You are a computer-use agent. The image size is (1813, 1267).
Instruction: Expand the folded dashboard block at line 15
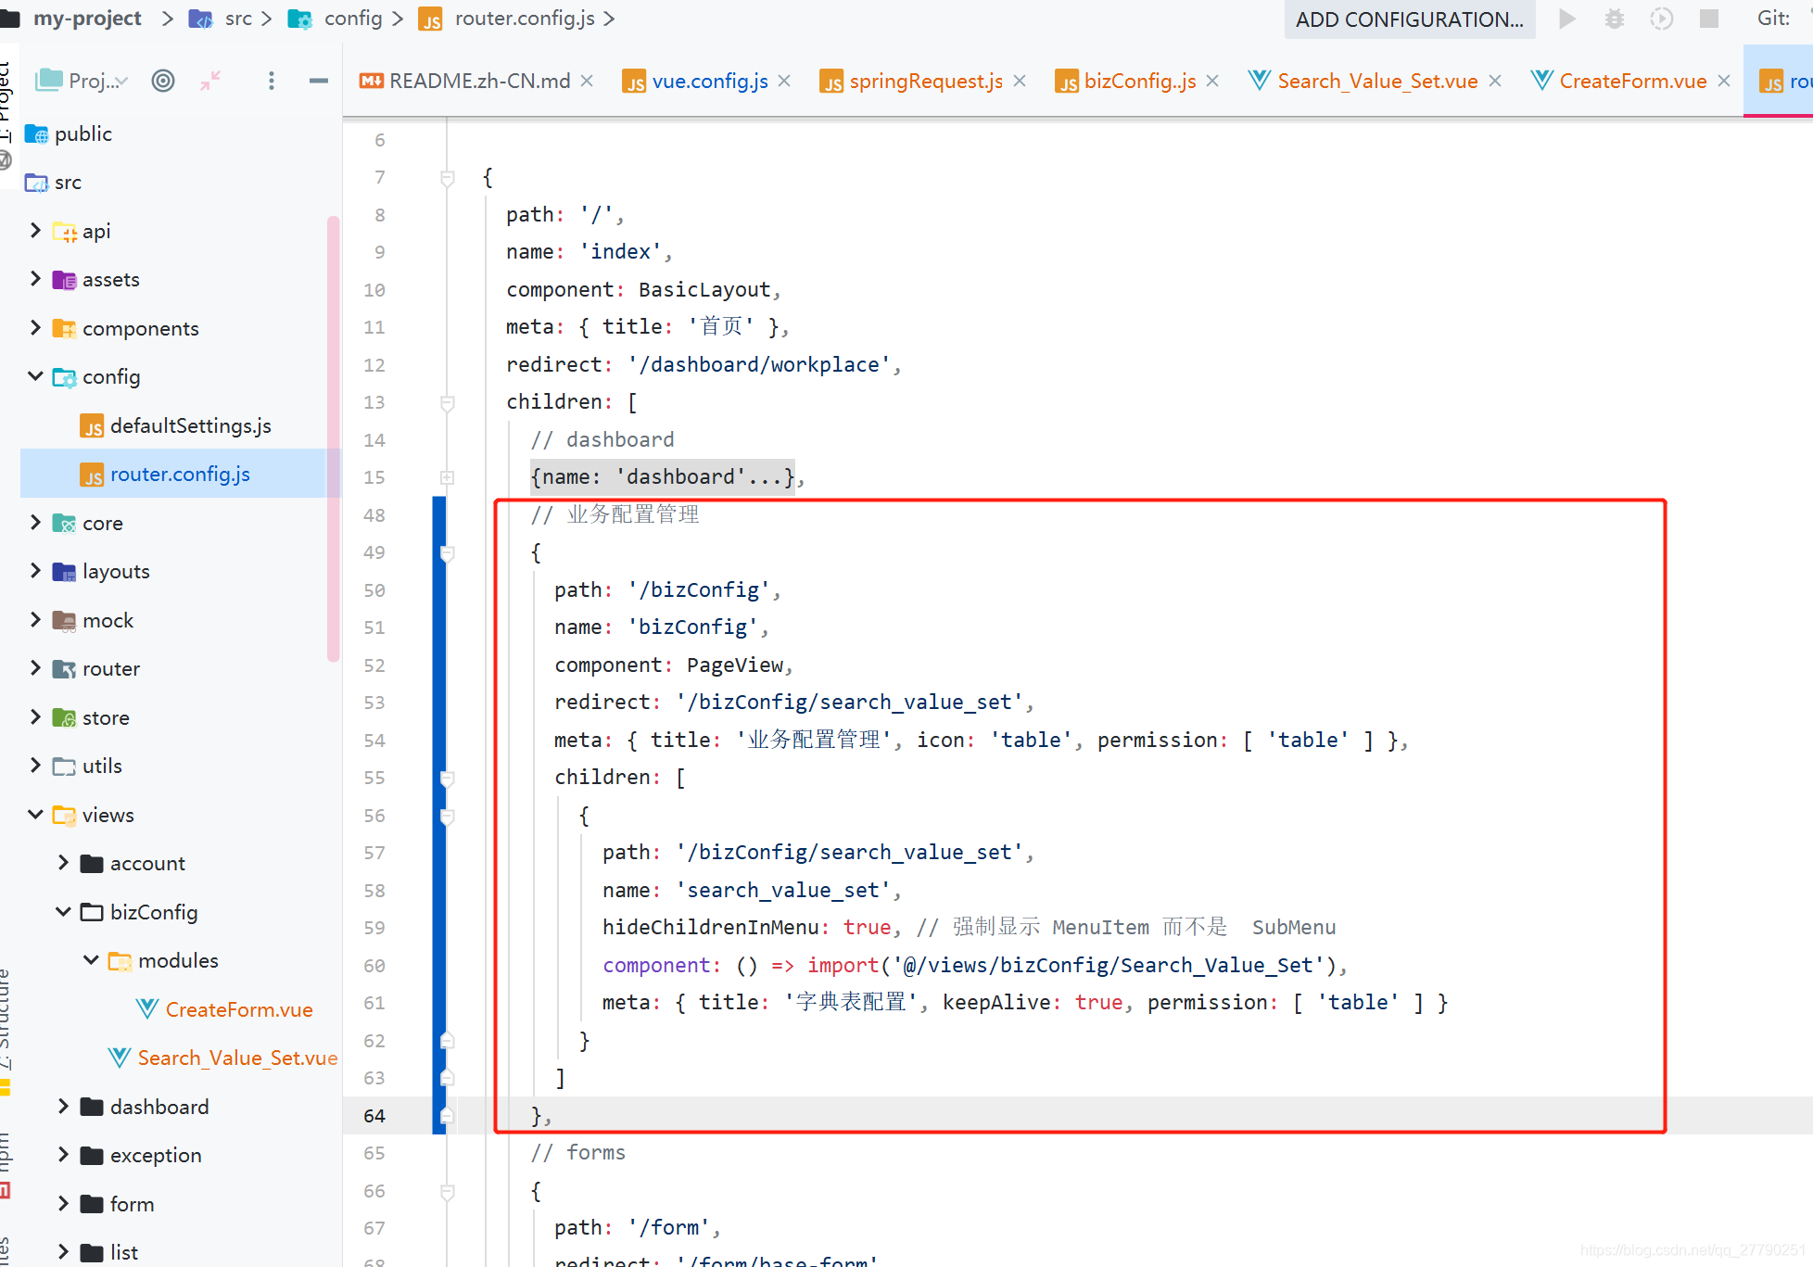tap(447, 477)
